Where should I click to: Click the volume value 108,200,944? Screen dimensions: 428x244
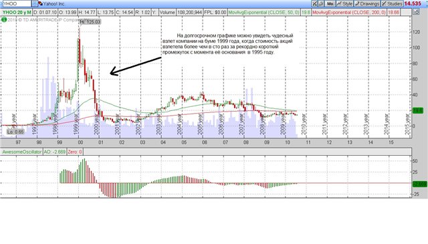point(190,12)
